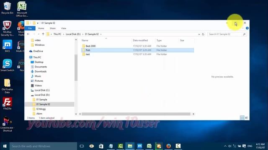Click navigation pane scroll up arrow

[x=76, y=40]
